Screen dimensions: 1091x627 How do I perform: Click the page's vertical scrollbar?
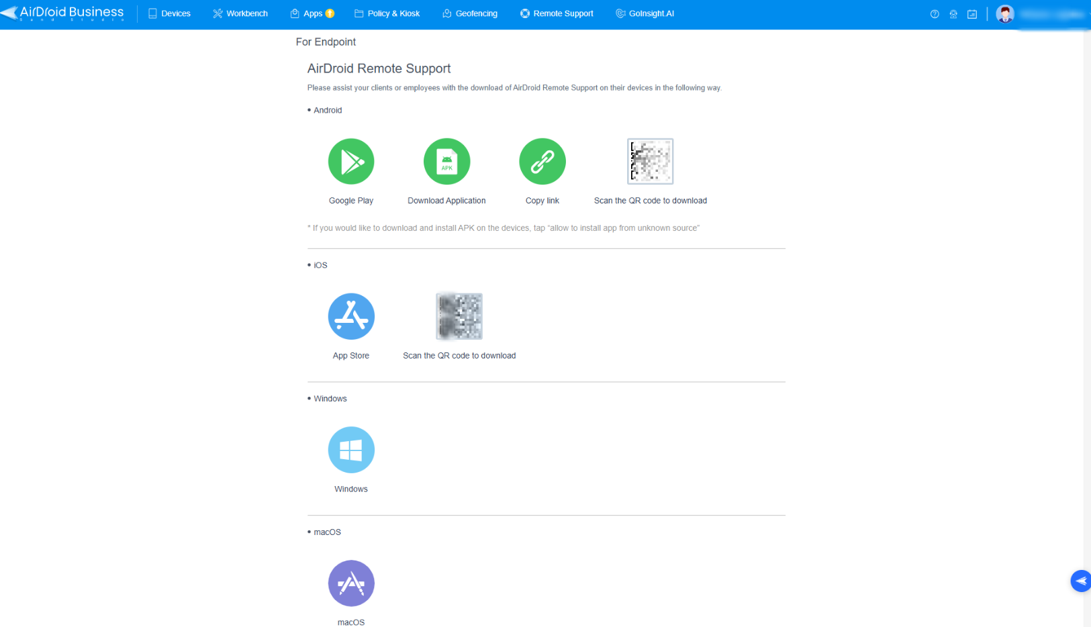(1087, 328)
